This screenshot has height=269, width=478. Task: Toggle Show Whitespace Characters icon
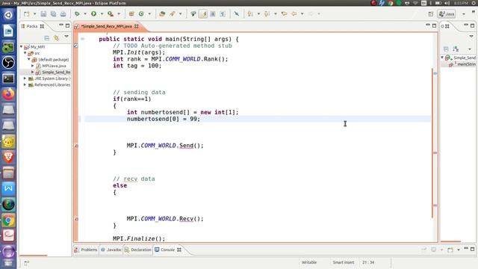tap(223, 13)
